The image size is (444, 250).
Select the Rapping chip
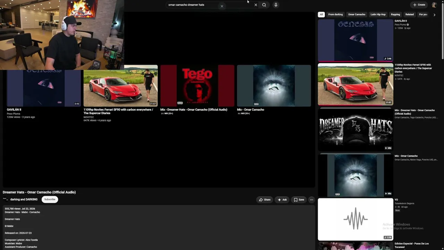[395, 15]
